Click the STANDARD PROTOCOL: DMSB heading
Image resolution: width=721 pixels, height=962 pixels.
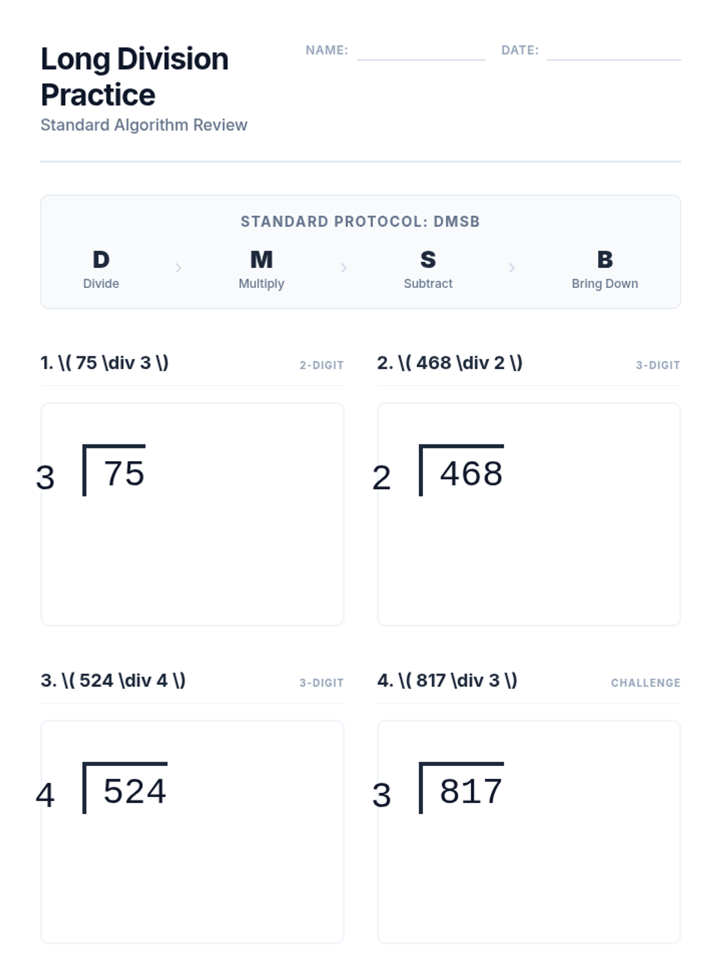click(360, 222)
